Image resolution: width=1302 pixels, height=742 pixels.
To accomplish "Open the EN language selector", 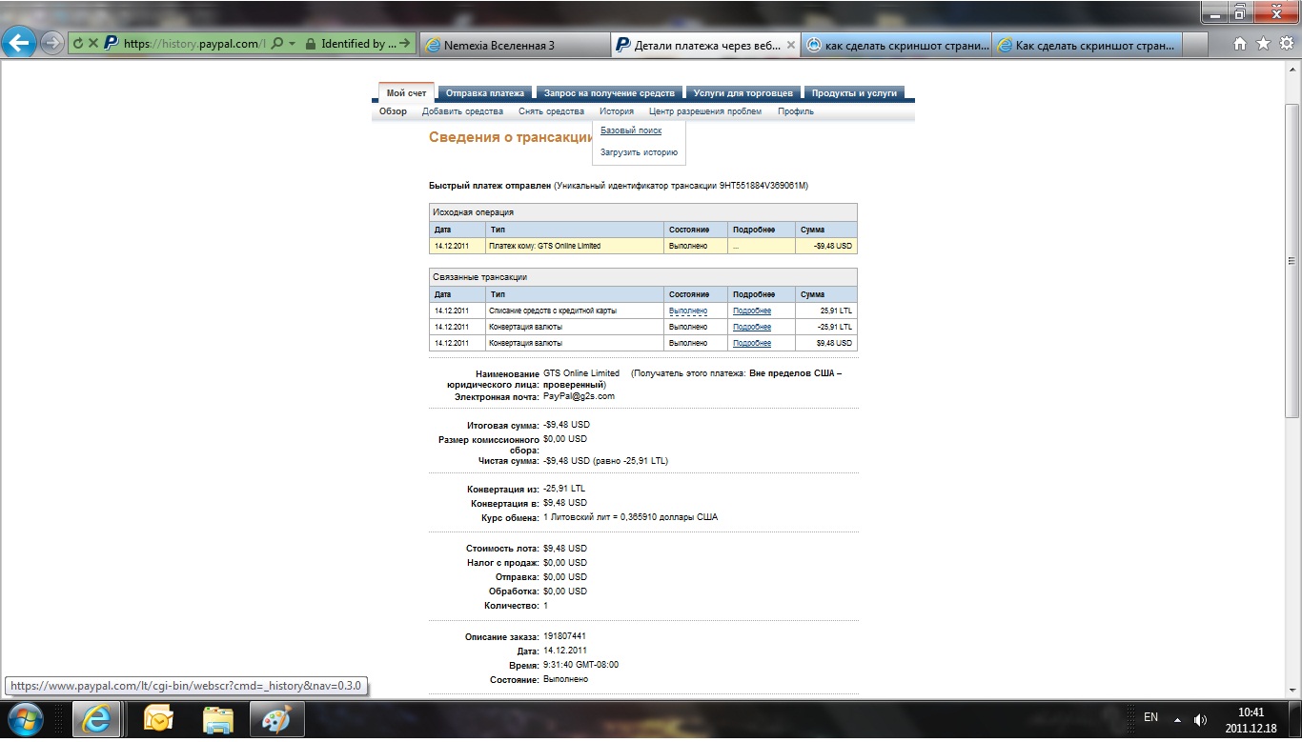I will pos(1150,718).
